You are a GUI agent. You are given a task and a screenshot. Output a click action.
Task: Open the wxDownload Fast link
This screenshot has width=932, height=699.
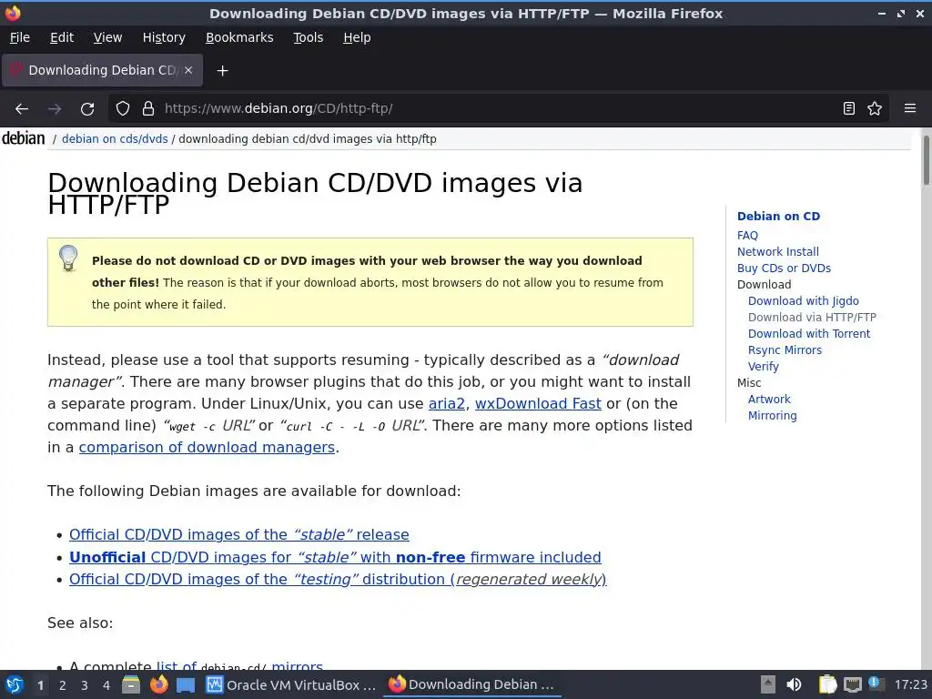[x=538, y=403]
